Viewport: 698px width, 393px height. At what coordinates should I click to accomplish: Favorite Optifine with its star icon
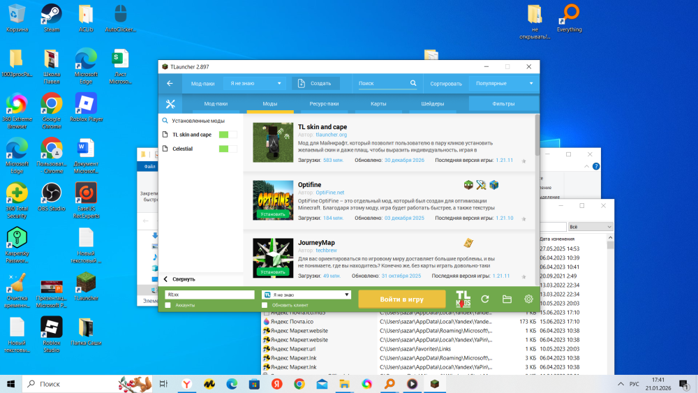pos(524,219)
